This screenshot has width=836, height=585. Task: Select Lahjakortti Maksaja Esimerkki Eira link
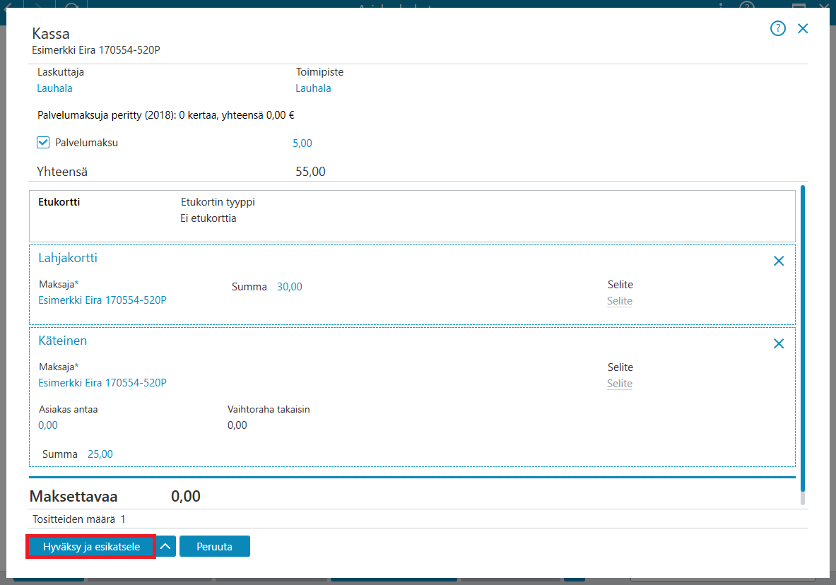coord(102,300)
